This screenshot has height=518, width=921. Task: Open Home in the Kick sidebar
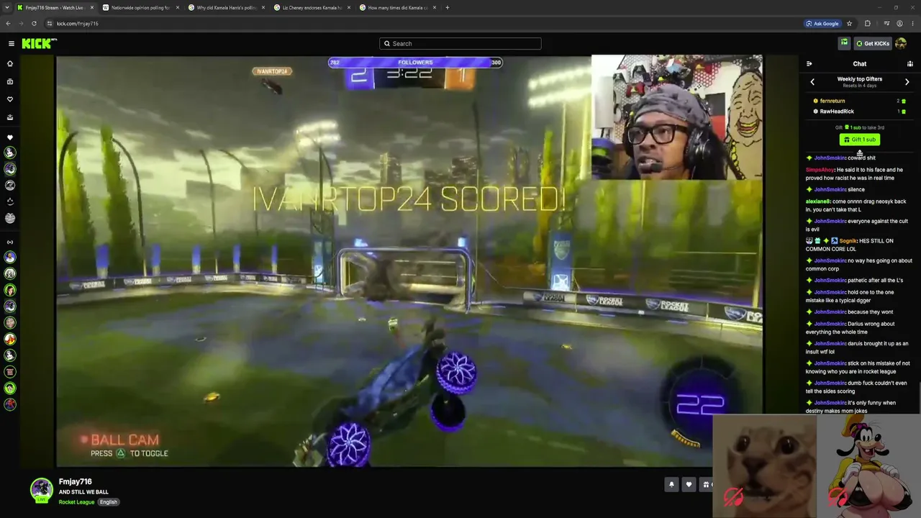(x=10, y=63)
